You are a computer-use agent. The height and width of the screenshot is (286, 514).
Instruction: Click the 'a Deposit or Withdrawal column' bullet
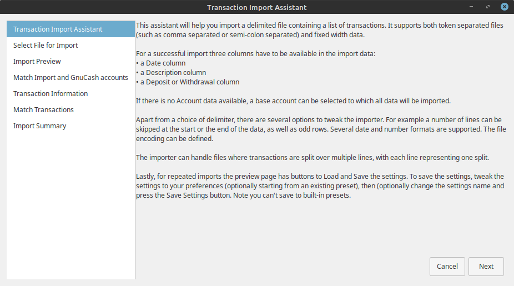point(189,82)
